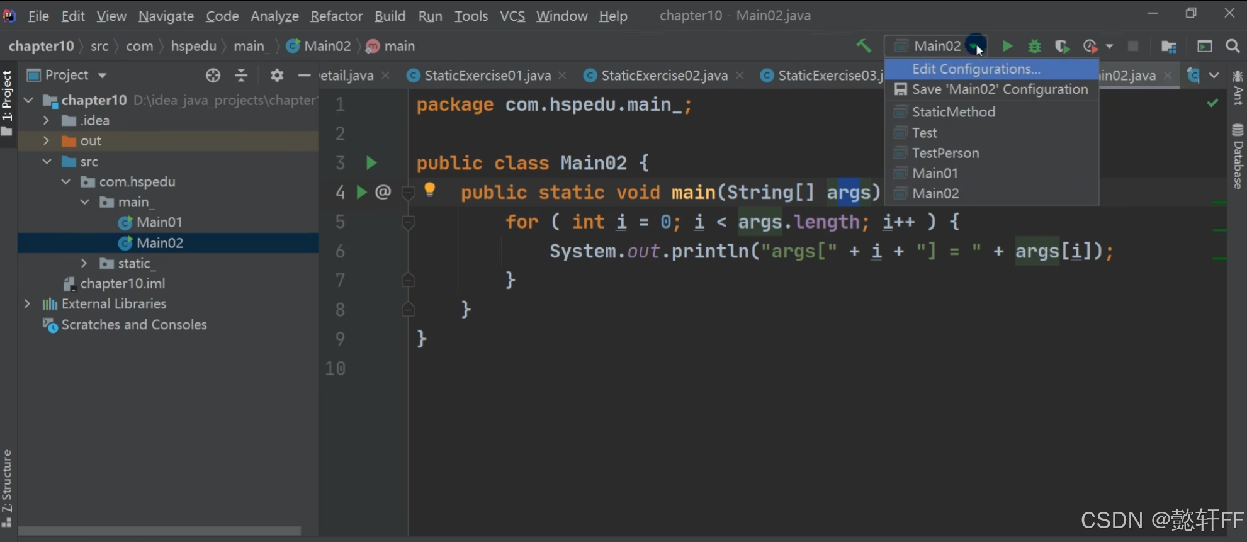This screenshot has height=542, width=1247.
Task: Select Main01 in the project tree
Action: [x=159, y=222]
